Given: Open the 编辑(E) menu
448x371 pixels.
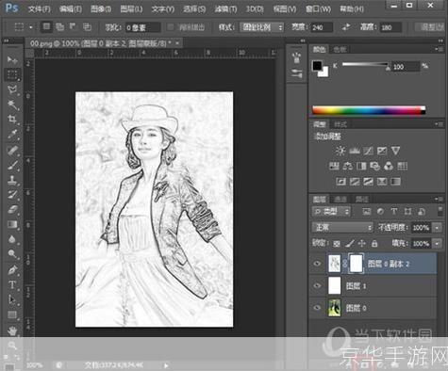Looking at the screenshot, I should tap(71, 9).
